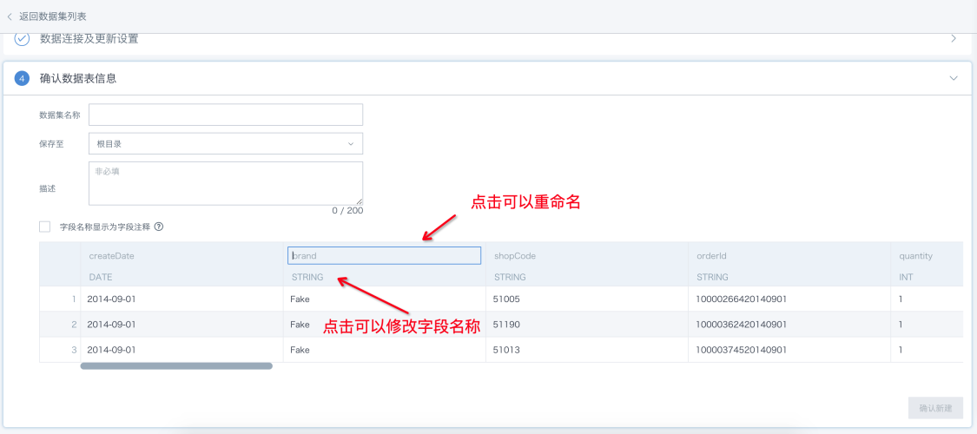Viewport: 977px width, 434px height.
Task: Click the description text area
Action: click(x=226, y=182)
